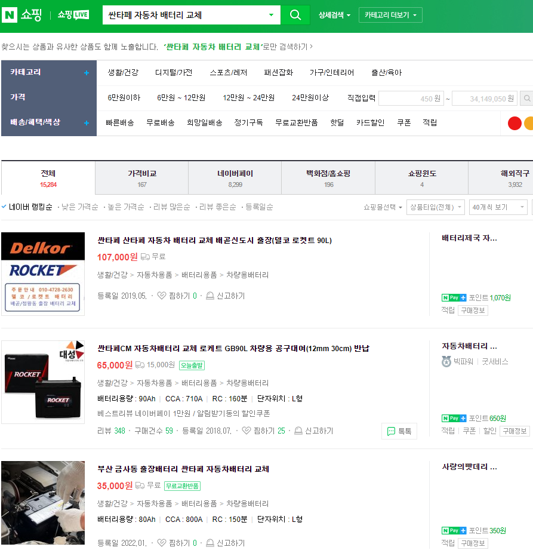Select 네이버 랭킹순 sort option
Image resolution: width=533 pixels, height=550 pixels.
tap(30, 207)
